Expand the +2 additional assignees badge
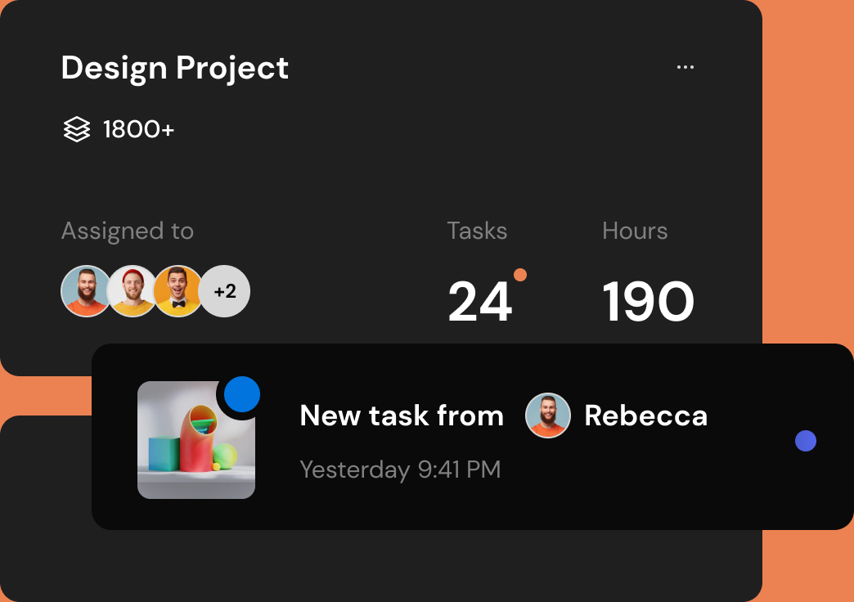Viewport: 854px width, 602px height. pyautogui.click(x=225, y=291)
